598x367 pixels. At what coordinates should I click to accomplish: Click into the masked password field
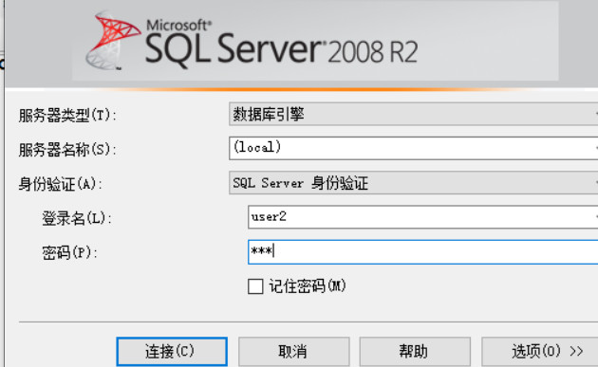click(x=423, y=251)
